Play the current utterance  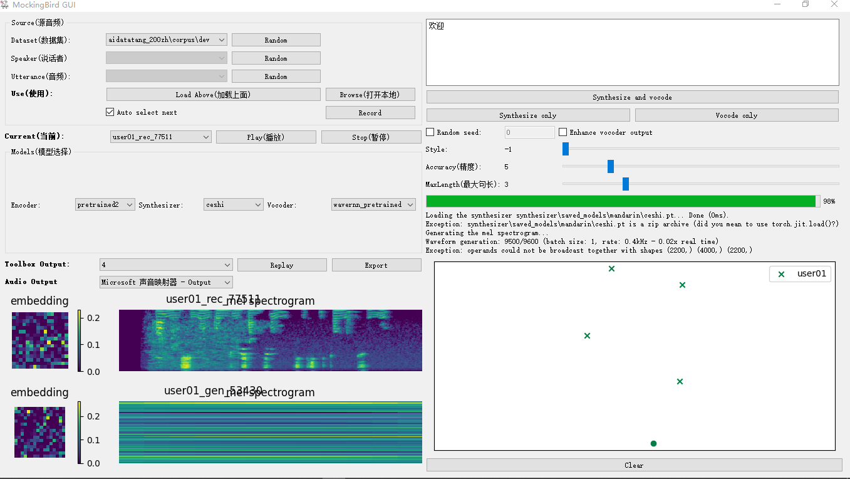(x=266, y=137)
